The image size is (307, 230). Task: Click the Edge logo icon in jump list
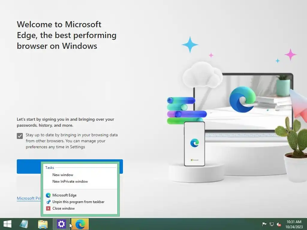(48, 195)
